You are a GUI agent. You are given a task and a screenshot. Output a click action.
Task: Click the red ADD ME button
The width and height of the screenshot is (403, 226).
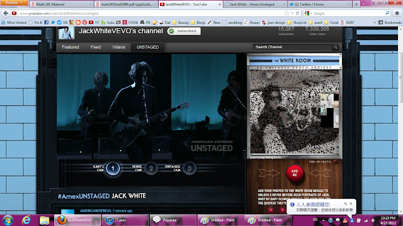pos(295,173)
